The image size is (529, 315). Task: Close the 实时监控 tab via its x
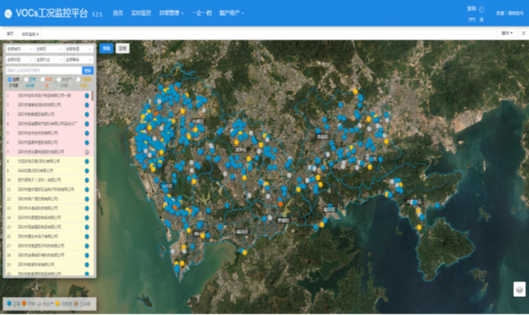pos(37,34)
